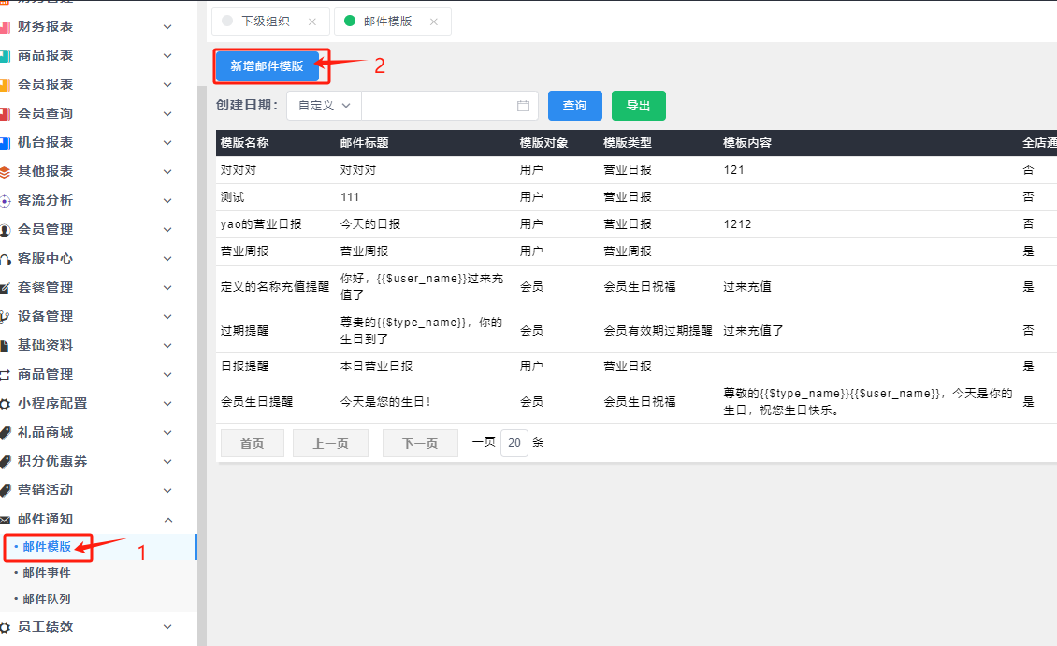Click the 礼品商城 tag icon
Viewport: 1057px width, 646px height.
click(5, 433)
